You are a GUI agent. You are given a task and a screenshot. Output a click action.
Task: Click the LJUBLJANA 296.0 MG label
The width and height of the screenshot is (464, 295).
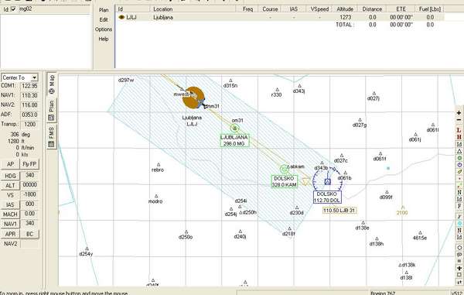pyautogui.click(x=234, y=140)
